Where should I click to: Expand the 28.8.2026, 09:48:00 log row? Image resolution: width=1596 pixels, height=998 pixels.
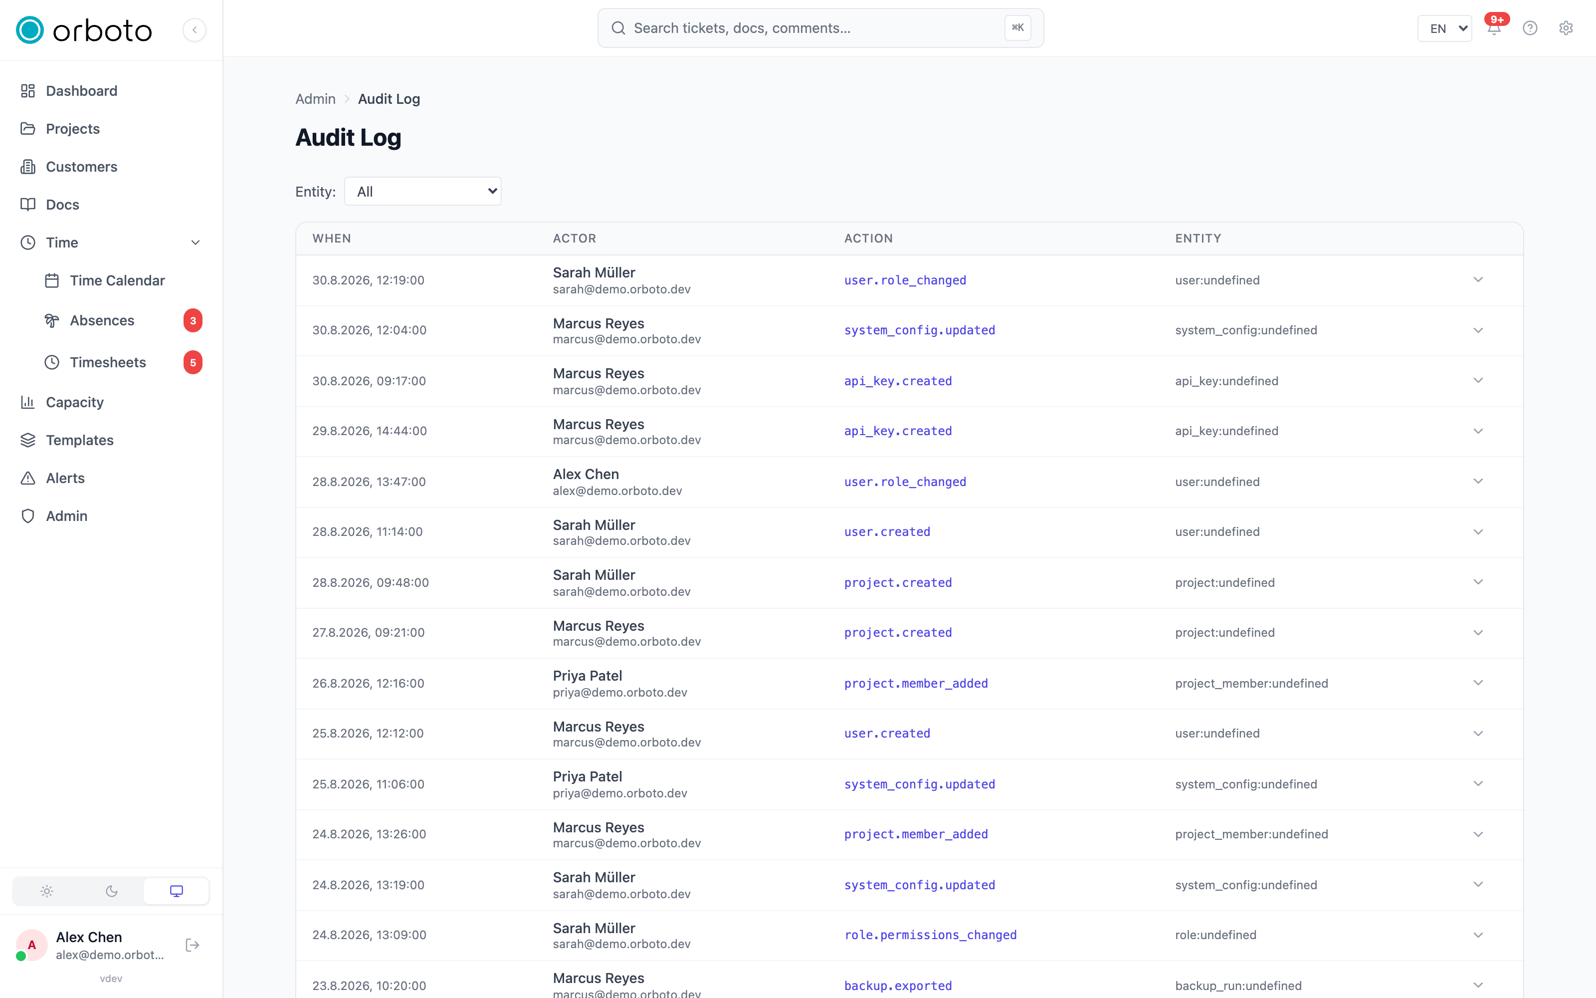coord(1478,582)
